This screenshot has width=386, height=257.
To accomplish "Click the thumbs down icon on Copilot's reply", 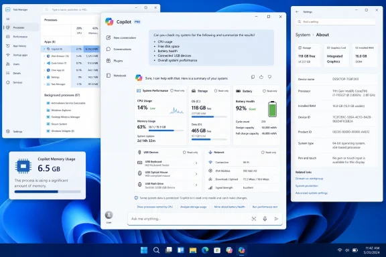I will 270,77.
